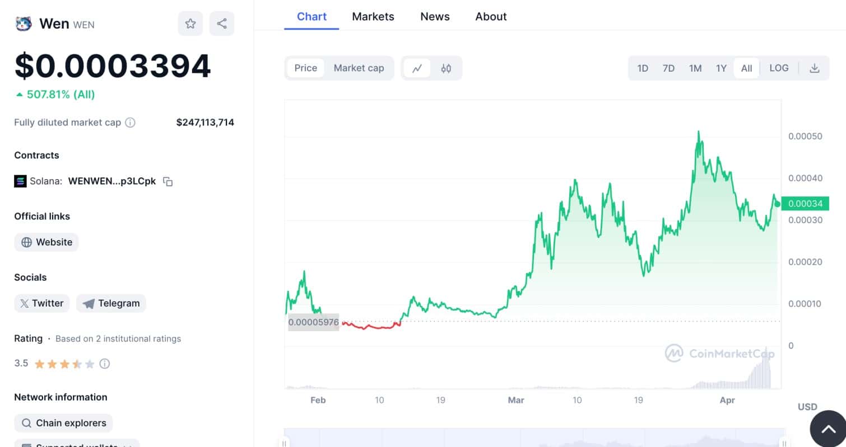Add Wen to watchlist with star icon
Viewport: 846px width, 447px height.
190,23
